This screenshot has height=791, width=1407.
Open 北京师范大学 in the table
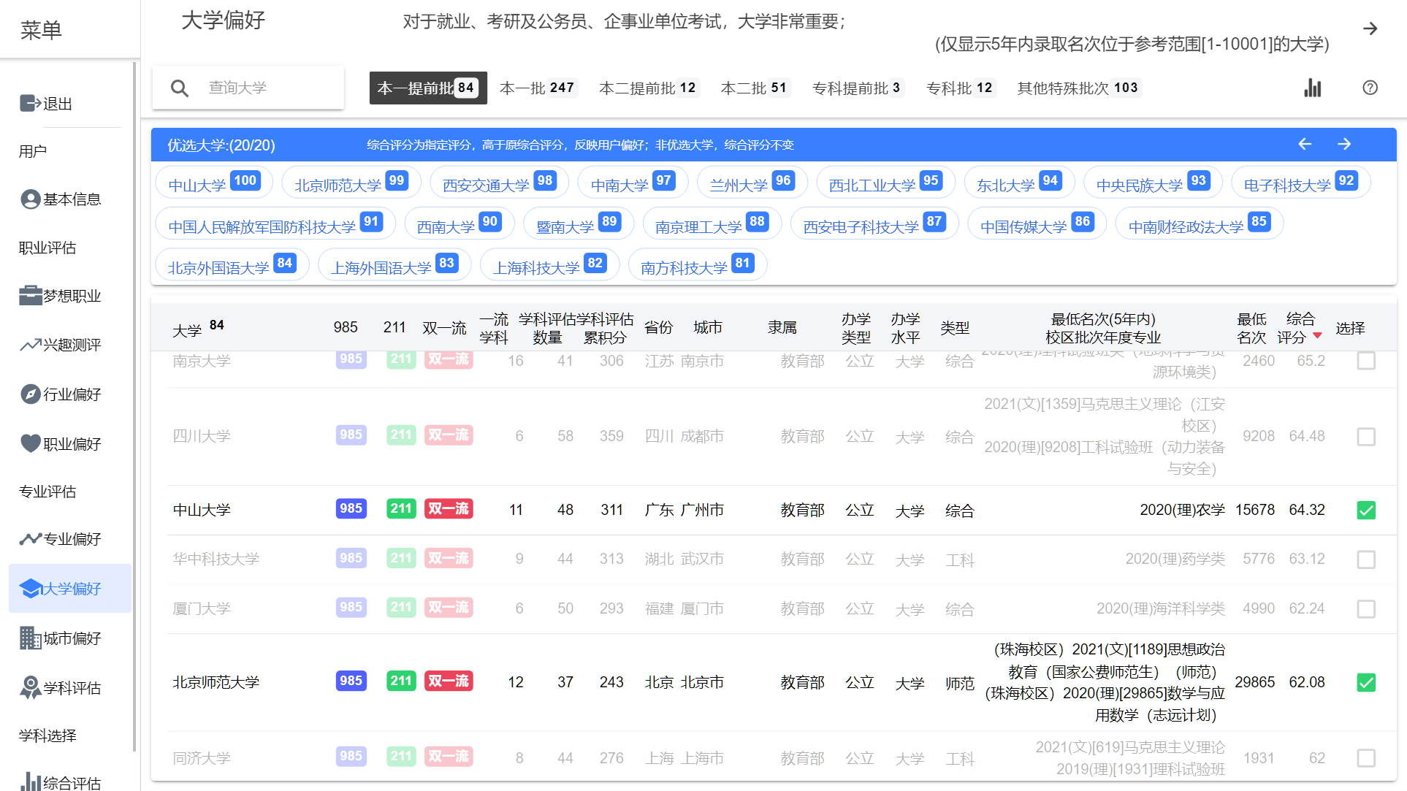(216, 682)
